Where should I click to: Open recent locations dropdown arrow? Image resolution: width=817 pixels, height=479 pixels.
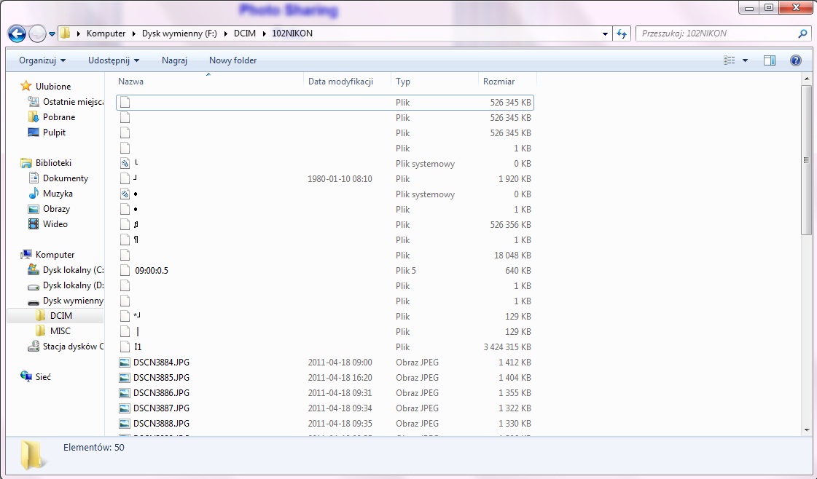coord(52,34)
